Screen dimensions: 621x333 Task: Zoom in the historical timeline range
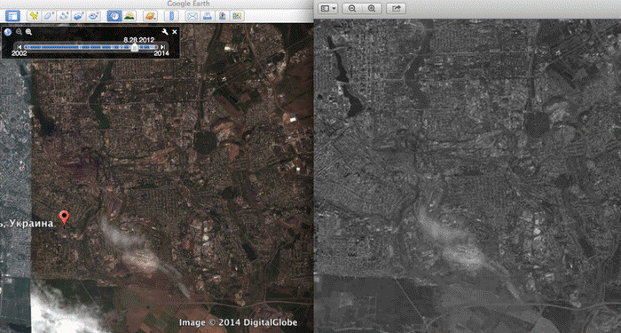tap(28, 32)
